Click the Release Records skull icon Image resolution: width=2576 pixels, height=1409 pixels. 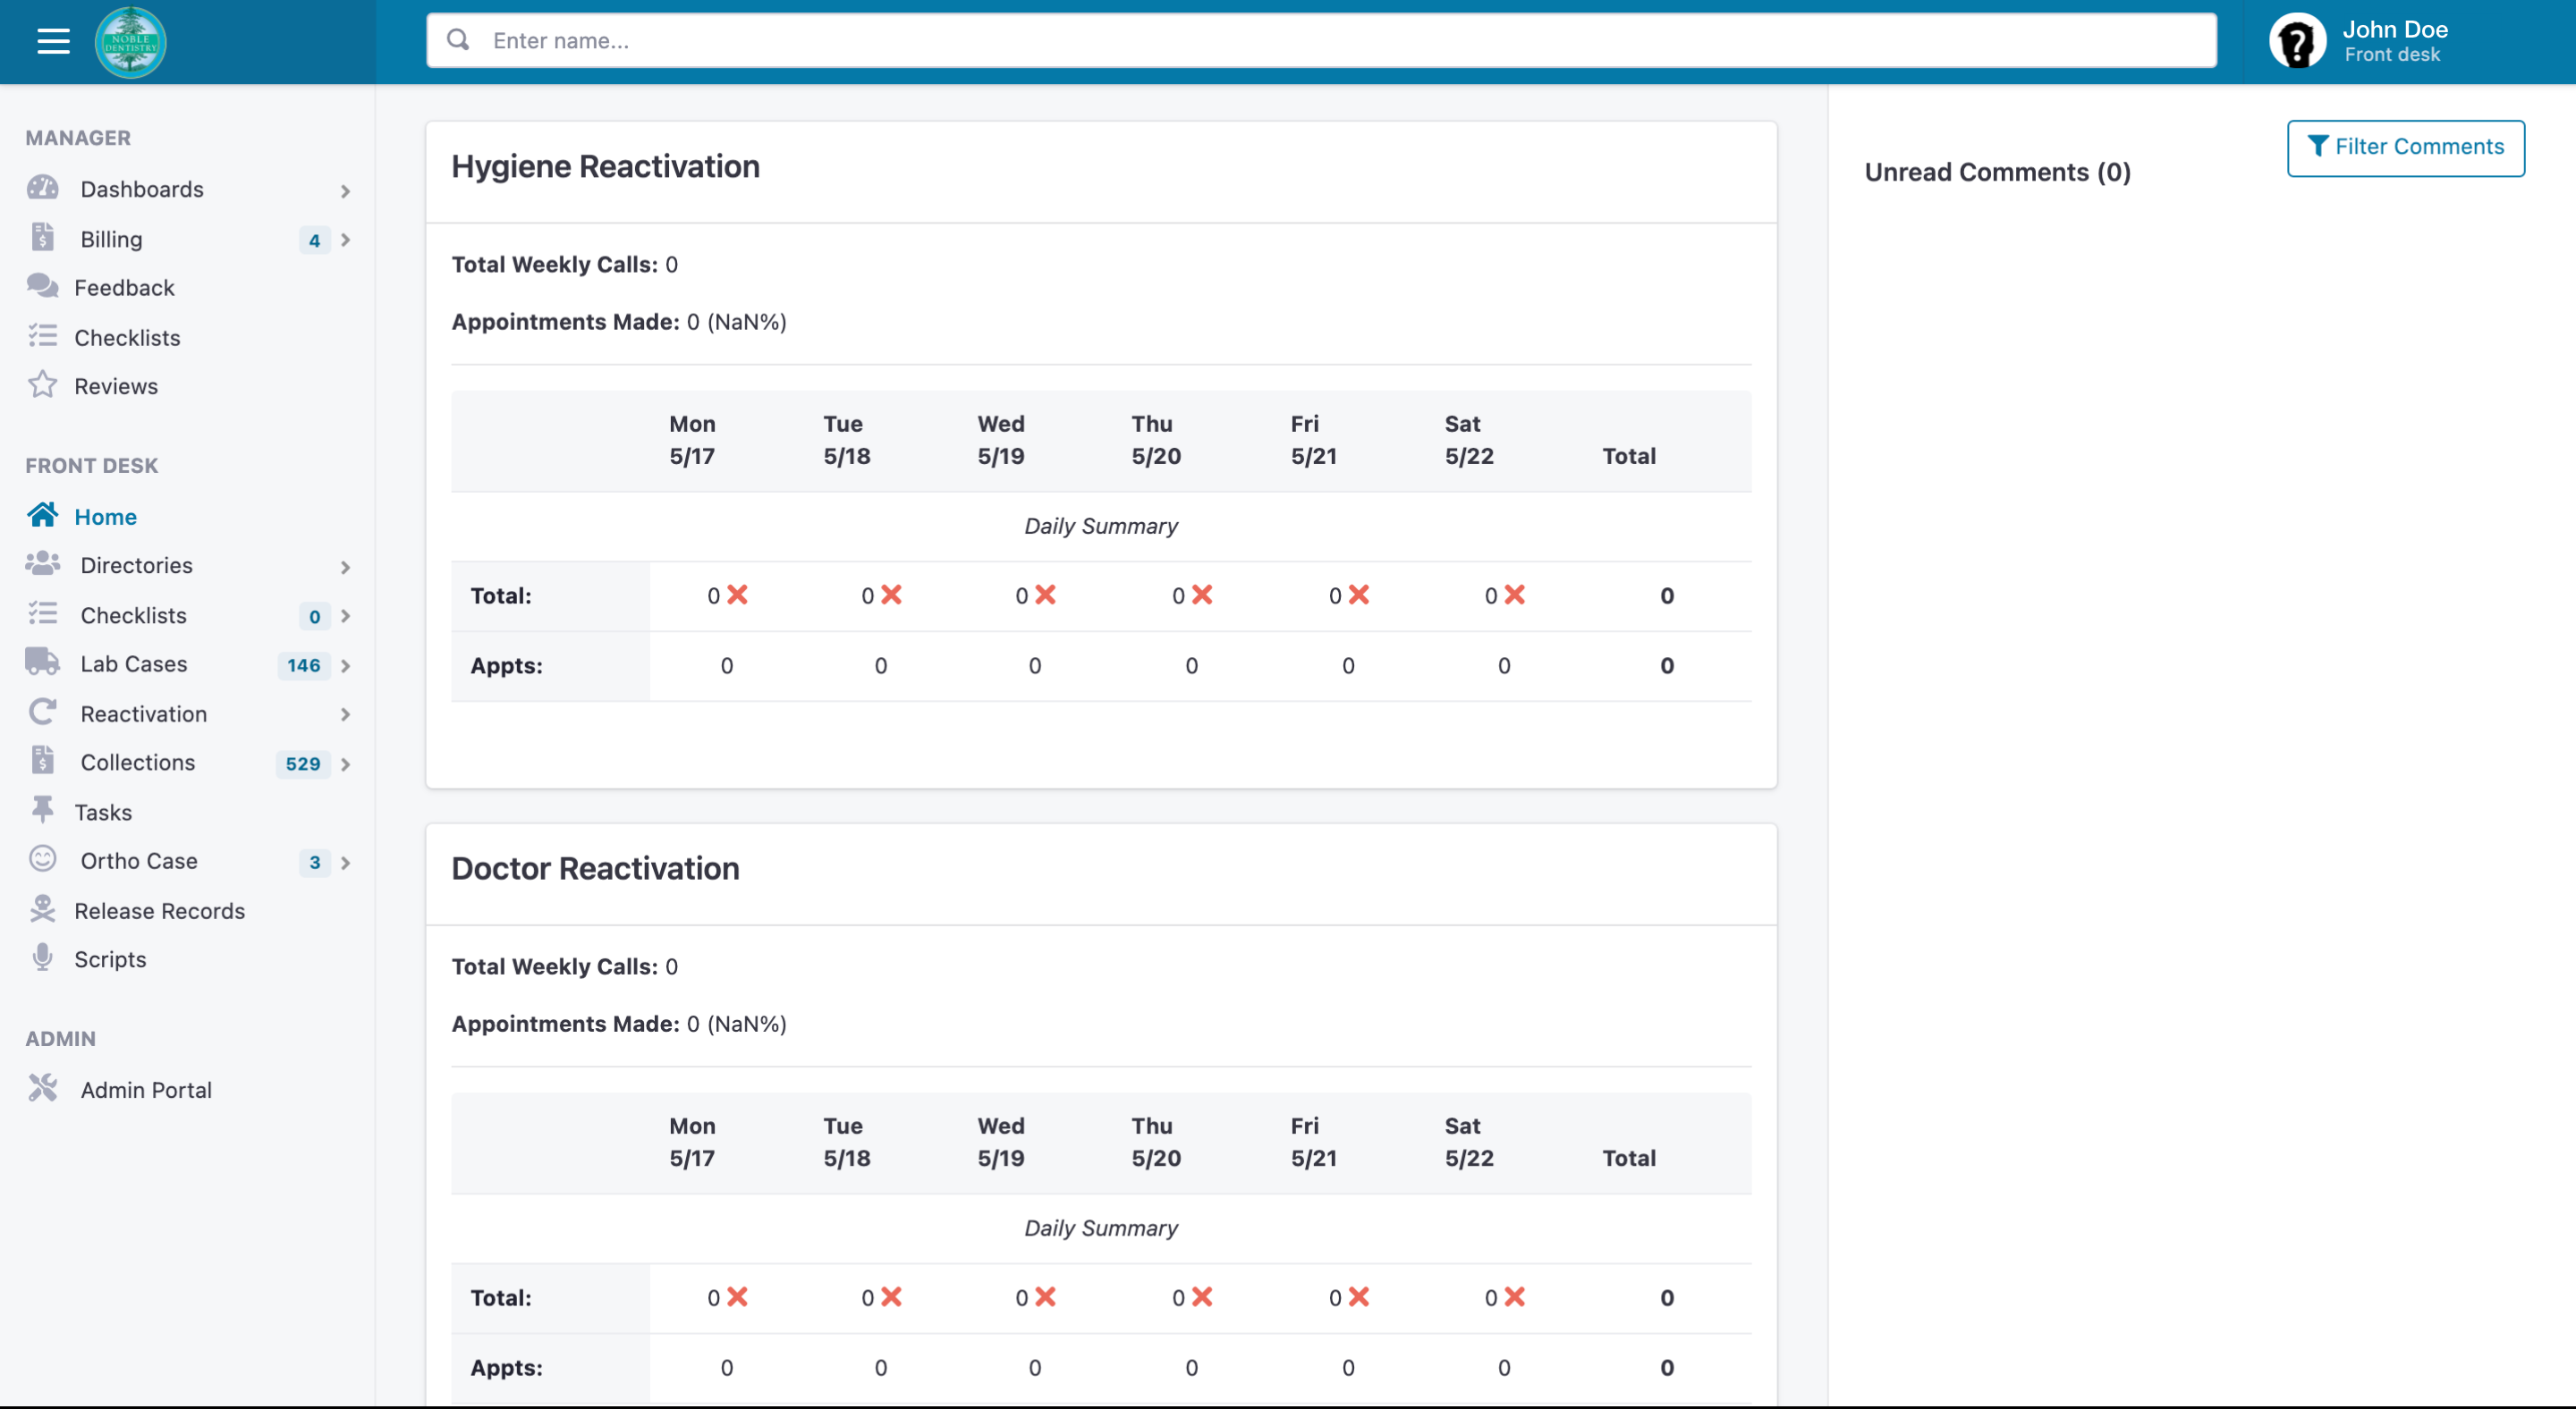[43, 908]
